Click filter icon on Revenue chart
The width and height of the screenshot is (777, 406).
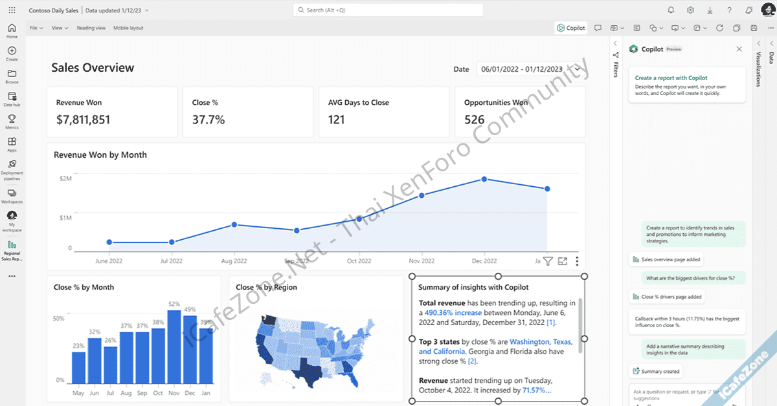tap(548, 261)
